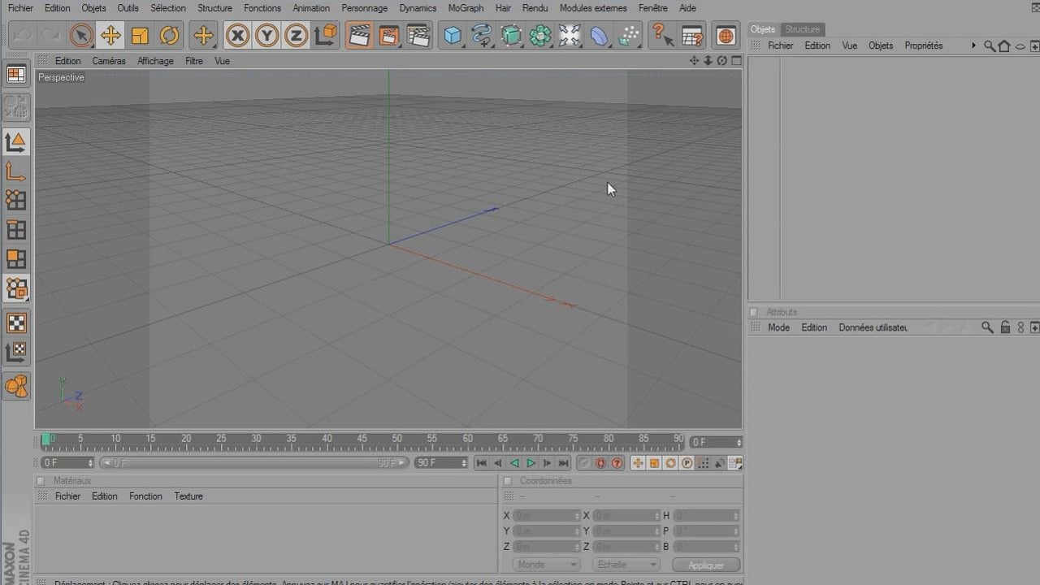Viewport: 1040px width, 585px height.
Task: Open the spline tools icon
Action: 482,36
